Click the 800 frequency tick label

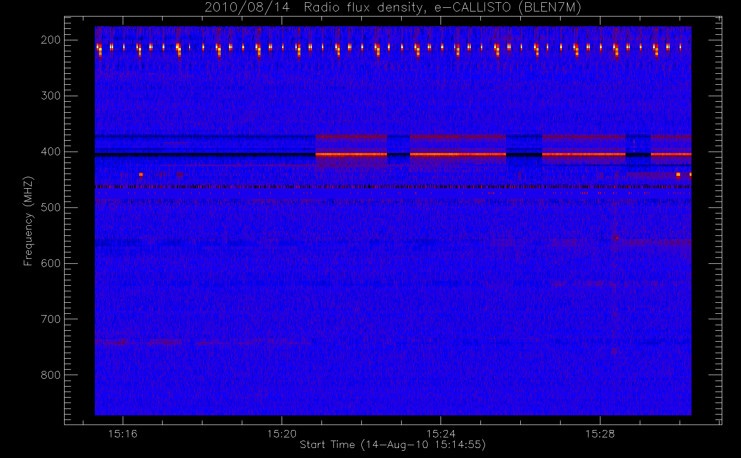(x=51, y=375)
